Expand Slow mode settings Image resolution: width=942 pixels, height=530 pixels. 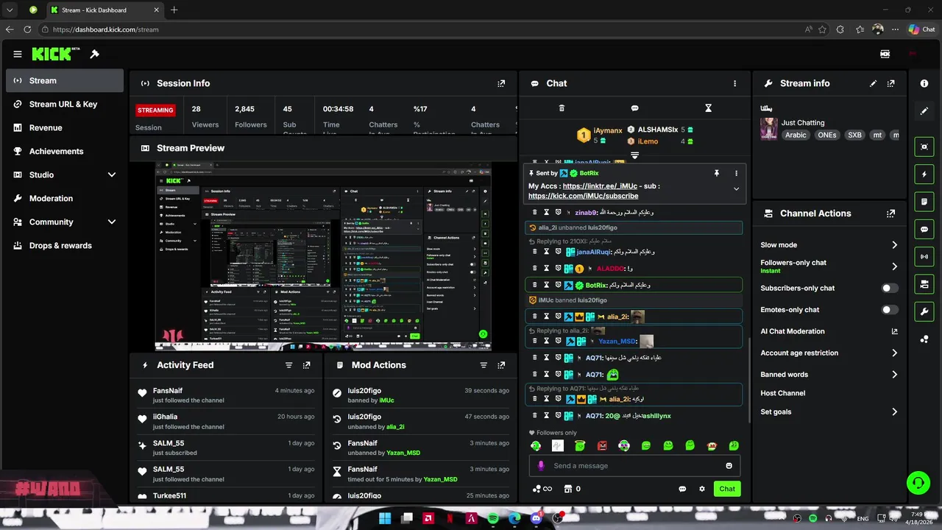(x=894, y=245)
